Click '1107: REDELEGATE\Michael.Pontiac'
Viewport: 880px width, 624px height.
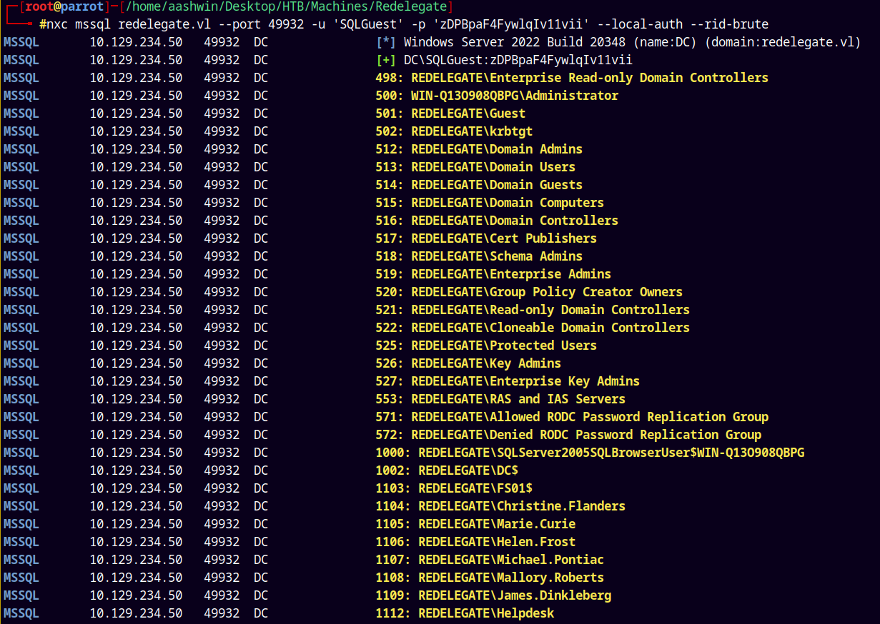point(490,560)
